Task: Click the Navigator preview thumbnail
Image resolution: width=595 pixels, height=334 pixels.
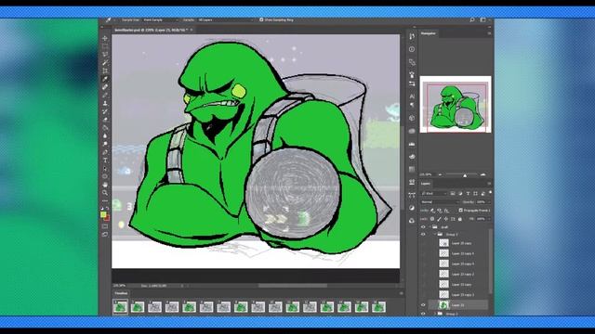Action: click(x=456, y=105)
